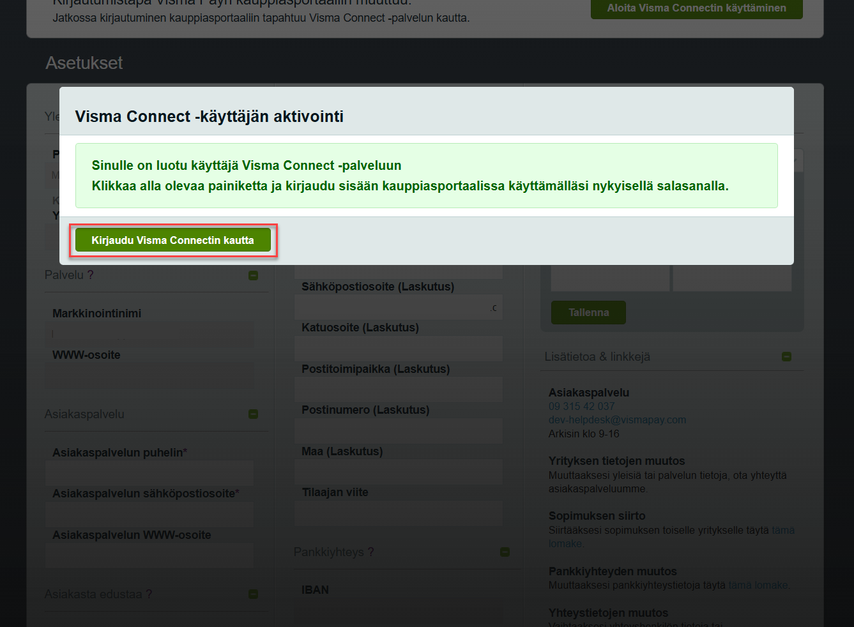The width and height of the screenshot is (854, 627).
Task: Click Aloita Visma Connectin käyttäminen button
Action: point(696,9)
